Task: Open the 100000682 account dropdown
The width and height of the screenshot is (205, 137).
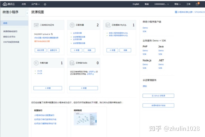Action: [x=162, y=4]
